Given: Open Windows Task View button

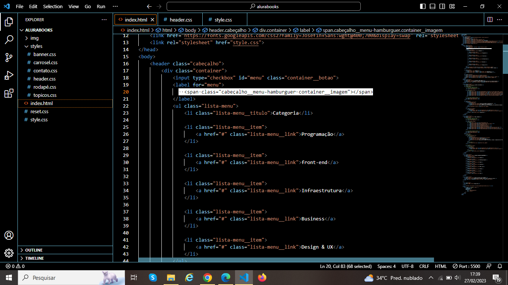Looking at the screenshot, I should (x=134, y=278).
